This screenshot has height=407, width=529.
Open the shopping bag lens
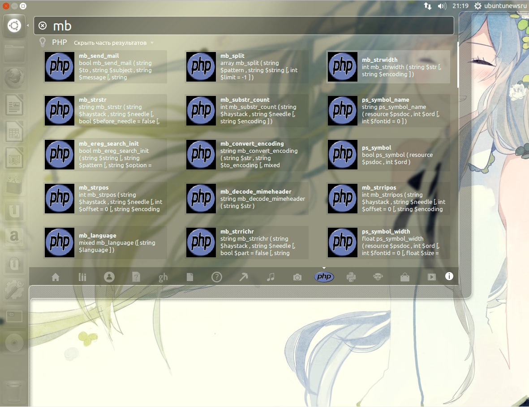pyautogui.click(x=405, y=277)
